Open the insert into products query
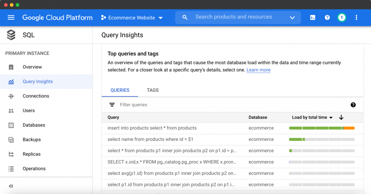 [x=152, y=128]
